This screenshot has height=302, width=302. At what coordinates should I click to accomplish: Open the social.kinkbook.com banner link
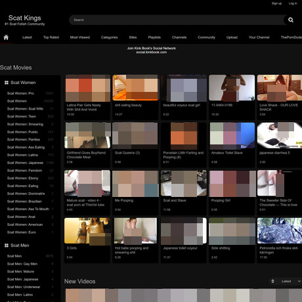point(152,53)
